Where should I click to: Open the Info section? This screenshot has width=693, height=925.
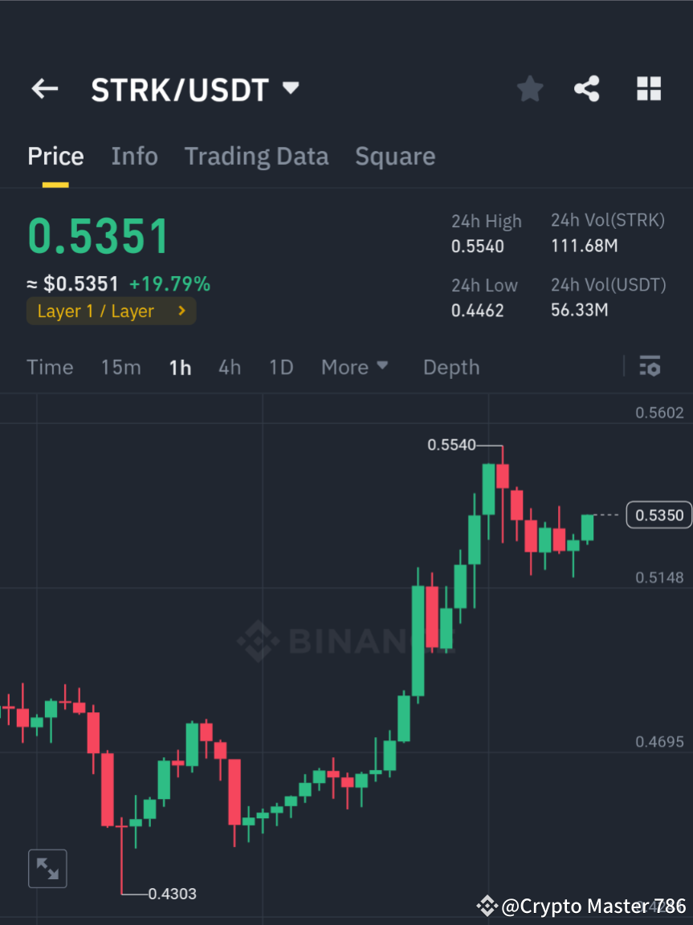tap(134, 156)
